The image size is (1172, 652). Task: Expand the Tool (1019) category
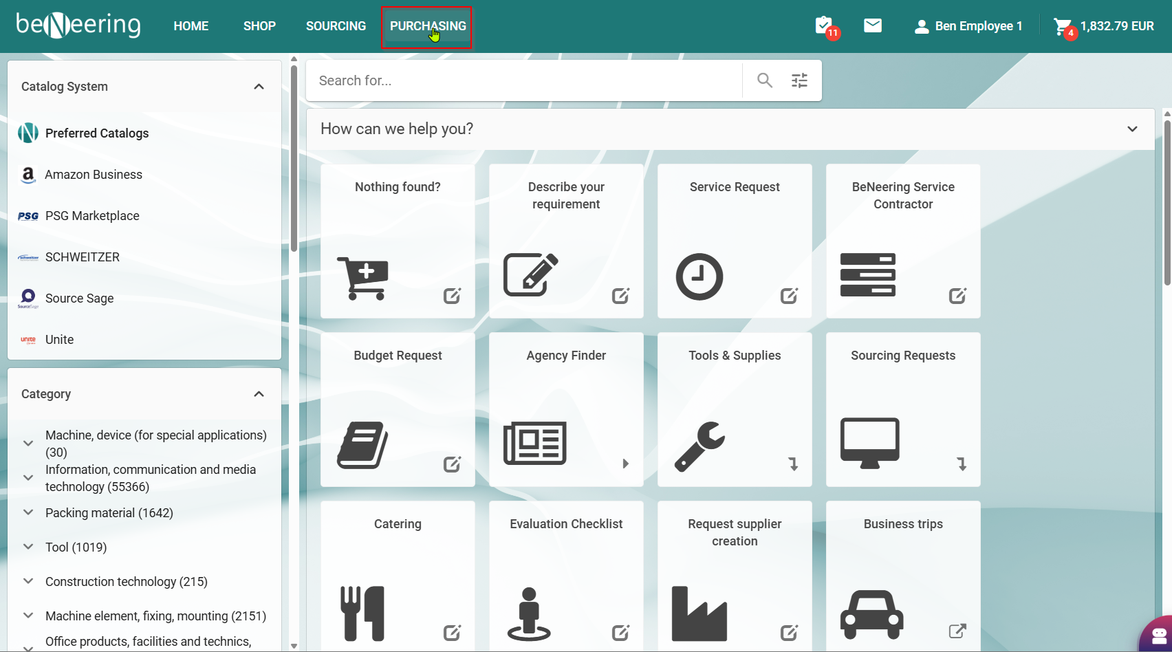[x=28, y=547]
